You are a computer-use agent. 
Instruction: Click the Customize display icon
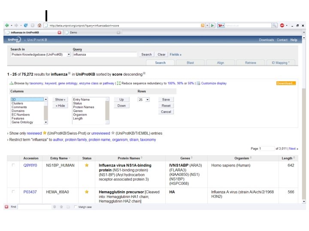click(x=198, y=83)
